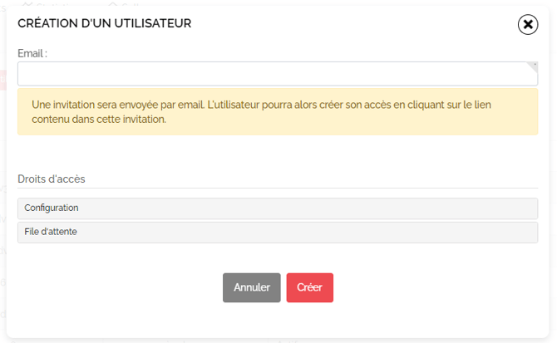Click the Annuler button
Screen dimensions: 557x343
pos(252,287)
